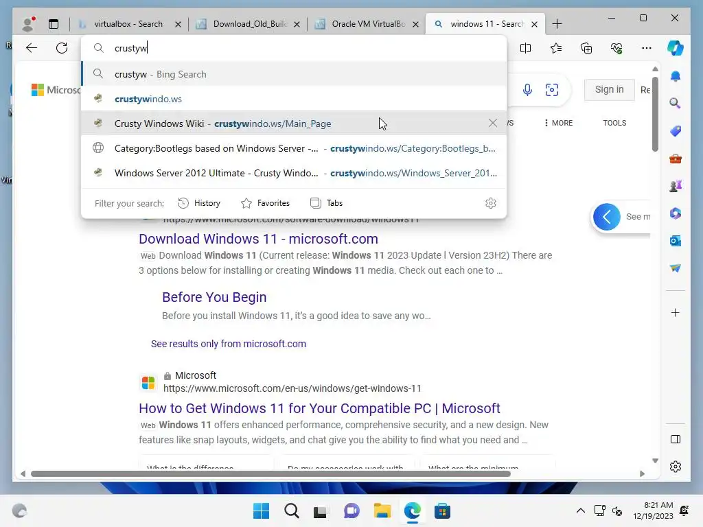This screenshot has height=527, width=703.
Task: Open File Explorer from the taskbar
Action: point(382,511)
